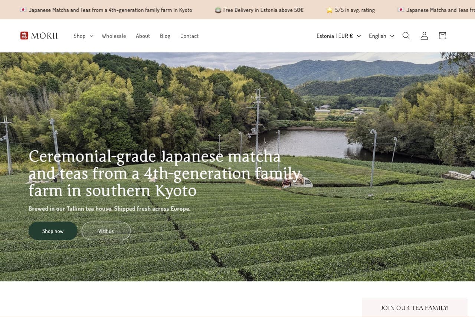Click the Visit us button

[106, 231]
